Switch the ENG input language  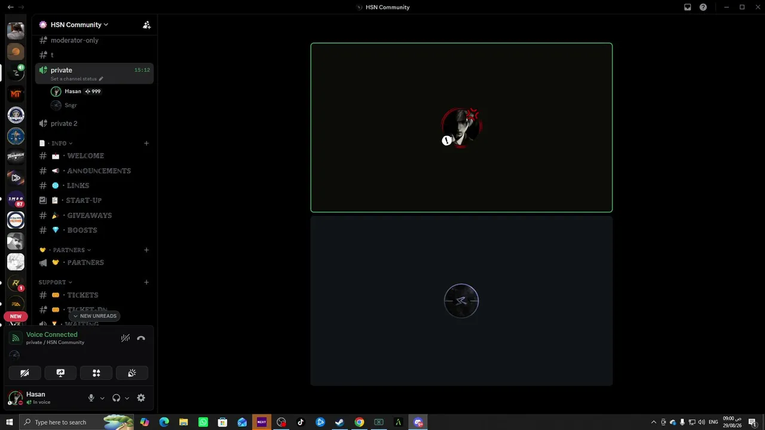pos(713,422)
